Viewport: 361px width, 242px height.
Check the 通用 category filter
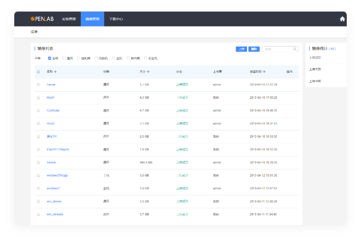click(64, 58)
